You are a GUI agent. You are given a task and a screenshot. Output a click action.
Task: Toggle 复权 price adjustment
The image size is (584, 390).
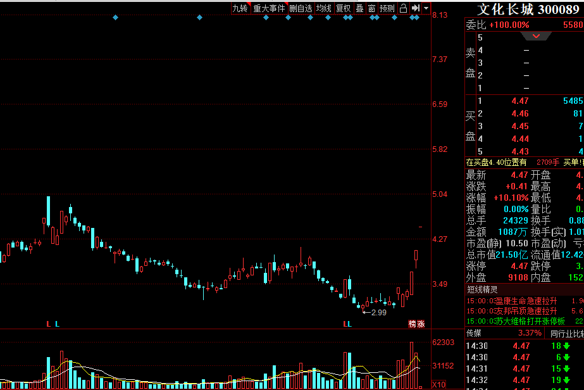(x=343, y=8)
